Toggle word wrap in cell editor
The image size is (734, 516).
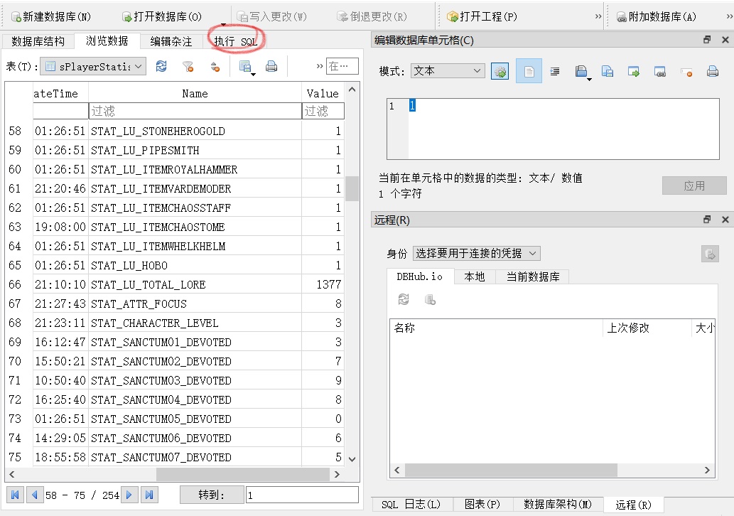[x=555, y=71]
